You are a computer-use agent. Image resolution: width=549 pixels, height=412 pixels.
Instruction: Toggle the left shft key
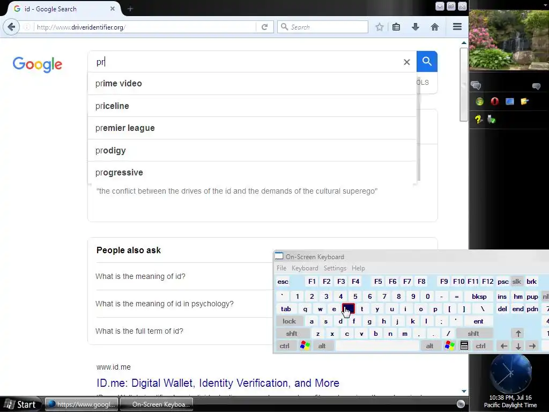tap(292, 334)
